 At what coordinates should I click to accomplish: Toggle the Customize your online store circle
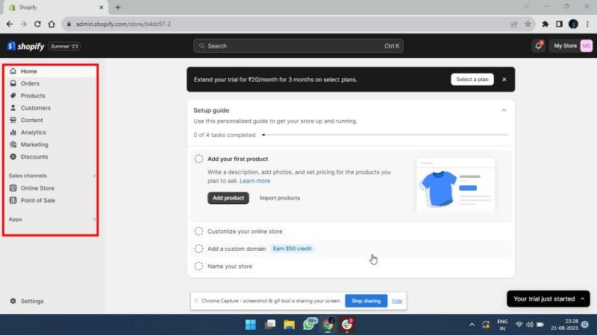click(x=199, y=232)
